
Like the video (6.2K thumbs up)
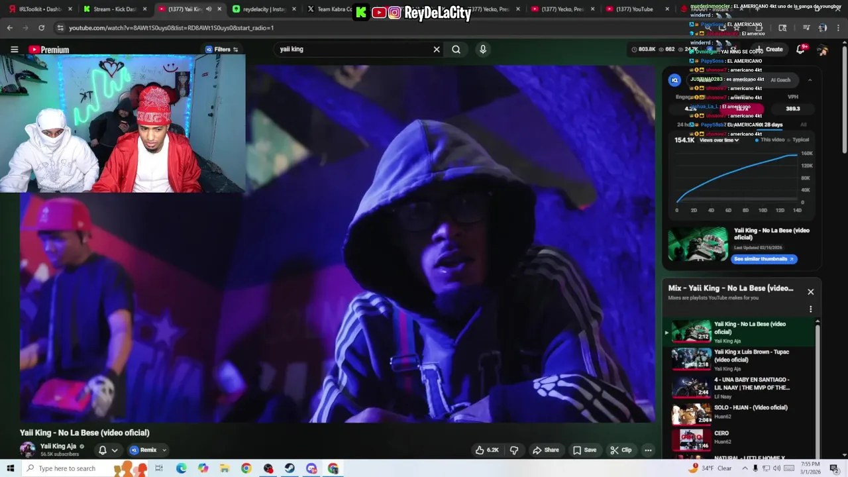(486, 450)
